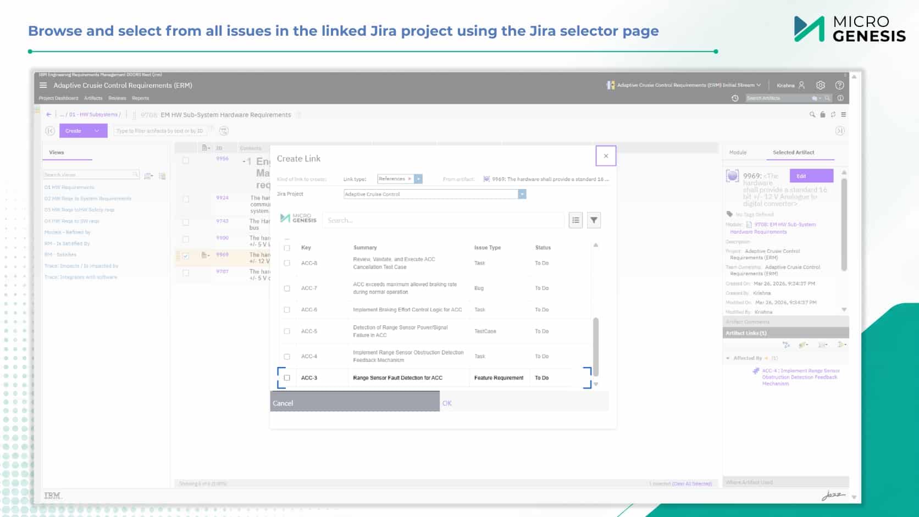Check the ACC-7 issue checkbox
919x517 pixels.
(x=287, y=288)
